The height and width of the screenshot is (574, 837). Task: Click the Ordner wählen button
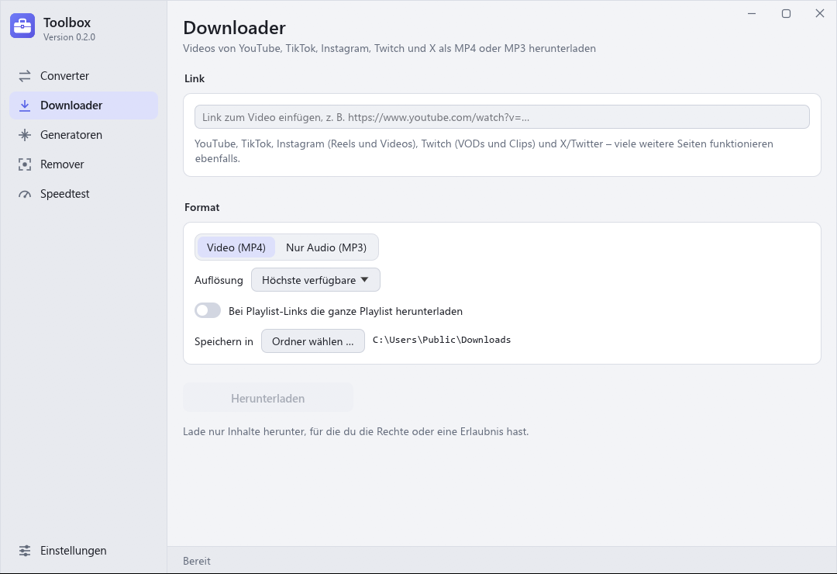tap(313, 341)
